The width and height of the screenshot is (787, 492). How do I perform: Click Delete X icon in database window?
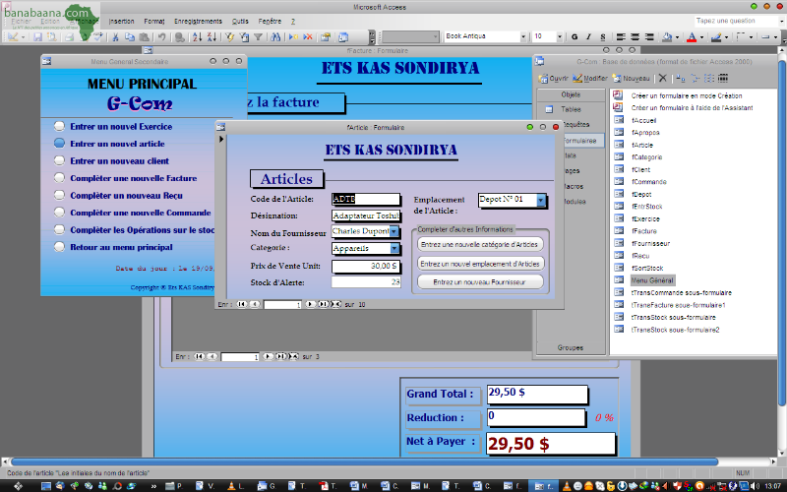662,78
